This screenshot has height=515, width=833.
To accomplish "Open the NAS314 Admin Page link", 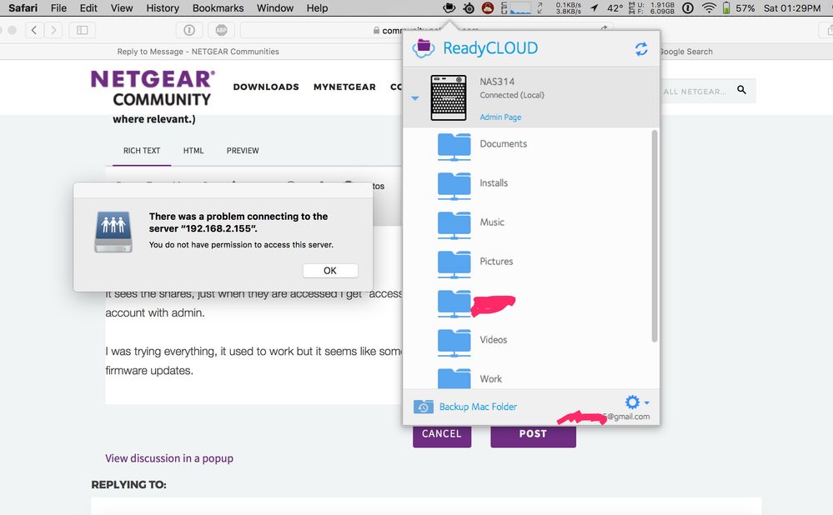I will tap(500, 117).
